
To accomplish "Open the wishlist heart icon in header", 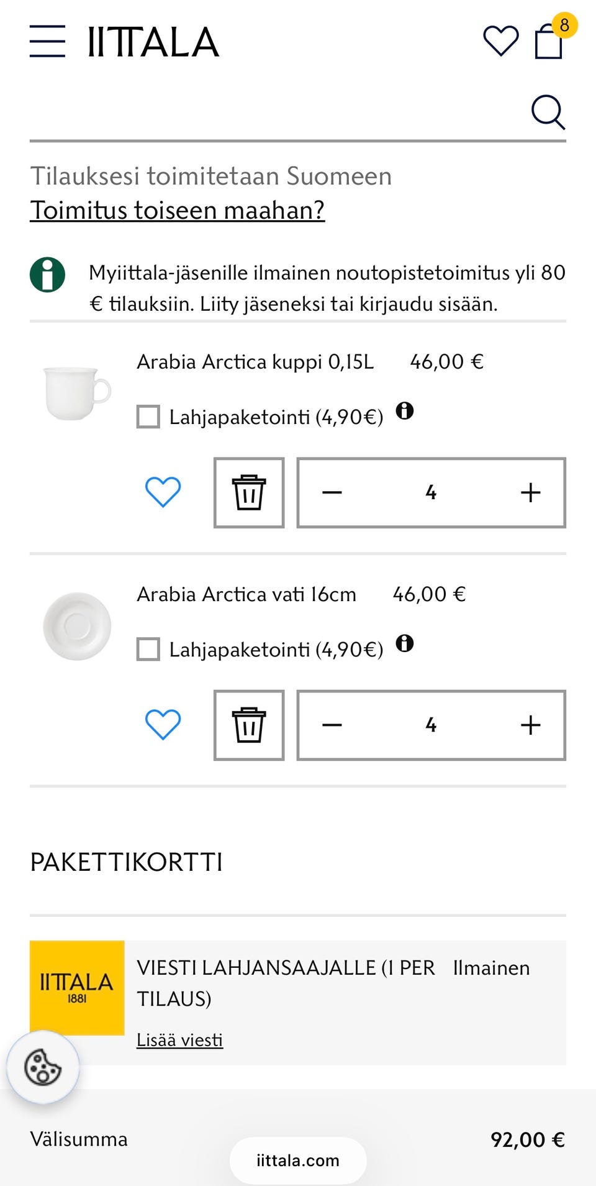I will click(500, 39).
